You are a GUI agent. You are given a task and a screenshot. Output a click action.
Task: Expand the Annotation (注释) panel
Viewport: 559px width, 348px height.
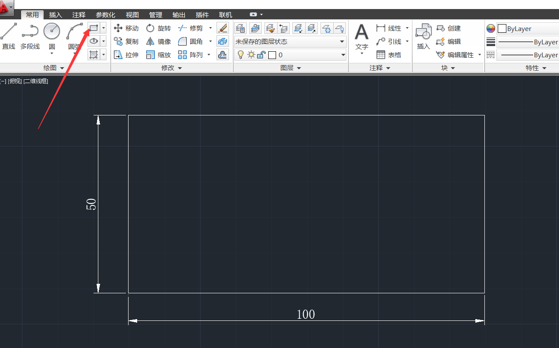pos(380,68)
